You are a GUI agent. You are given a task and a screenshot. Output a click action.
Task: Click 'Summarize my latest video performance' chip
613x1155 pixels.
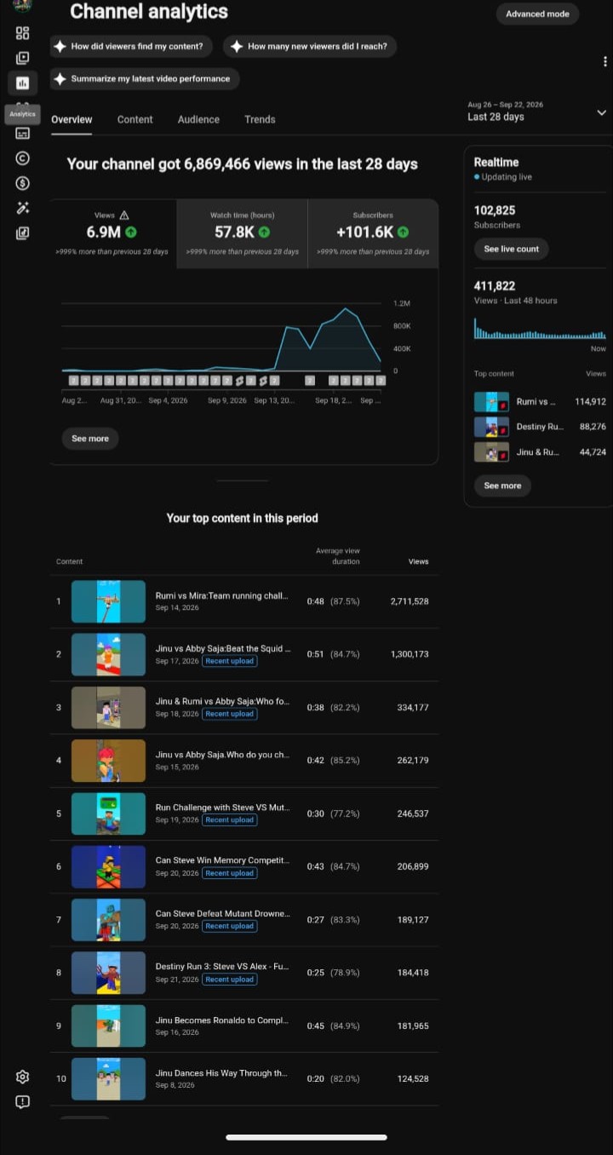(x=144, y=78)
